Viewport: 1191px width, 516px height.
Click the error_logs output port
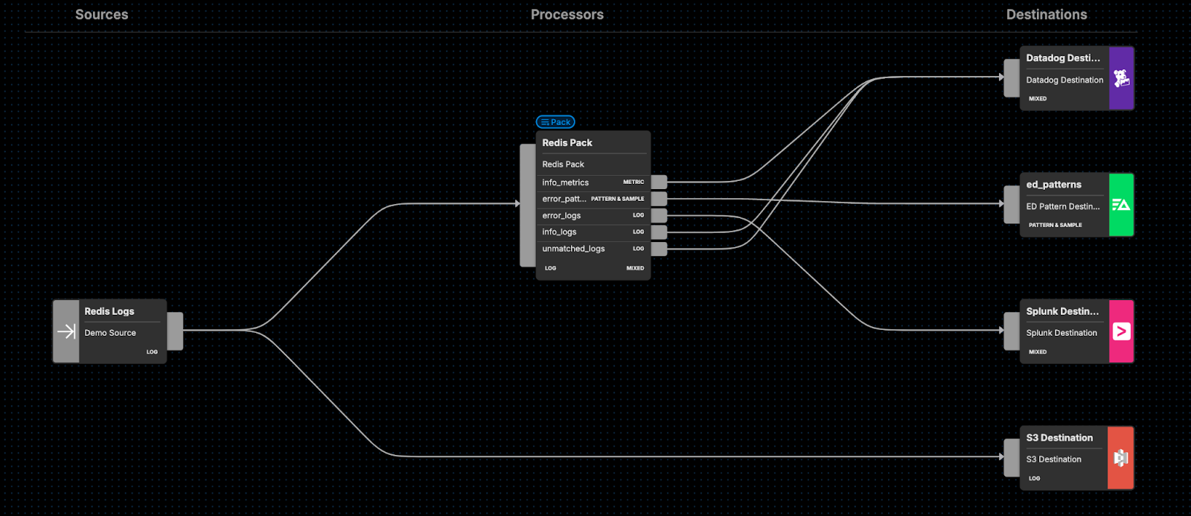pyautogui.click(x=659, y=216)
